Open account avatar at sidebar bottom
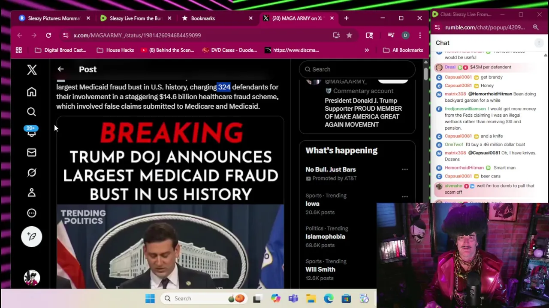Screen dimensions: 549x308 (32, 278)
